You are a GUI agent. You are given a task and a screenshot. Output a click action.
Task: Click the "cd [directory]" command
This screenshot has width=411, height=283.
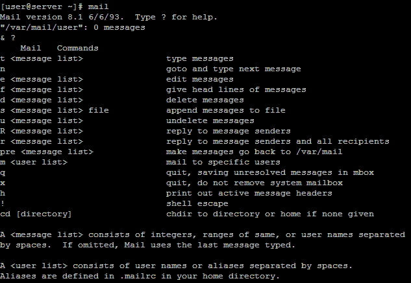pyautogui.click(x=36, y=214)
